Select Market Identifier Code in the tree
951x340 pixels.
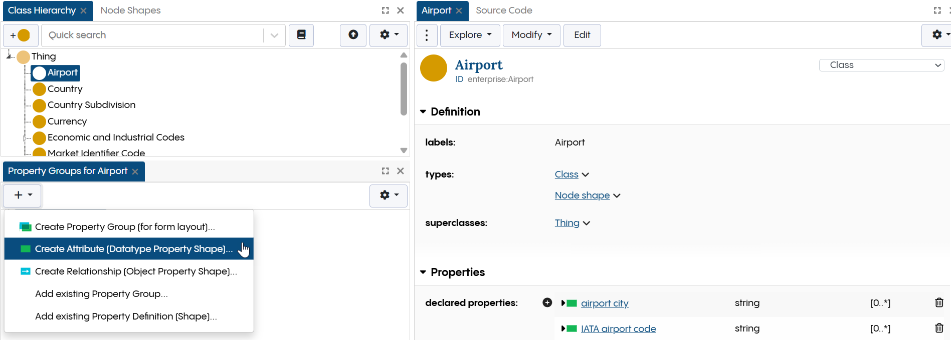pyautogui.click(x=96, y=152)
